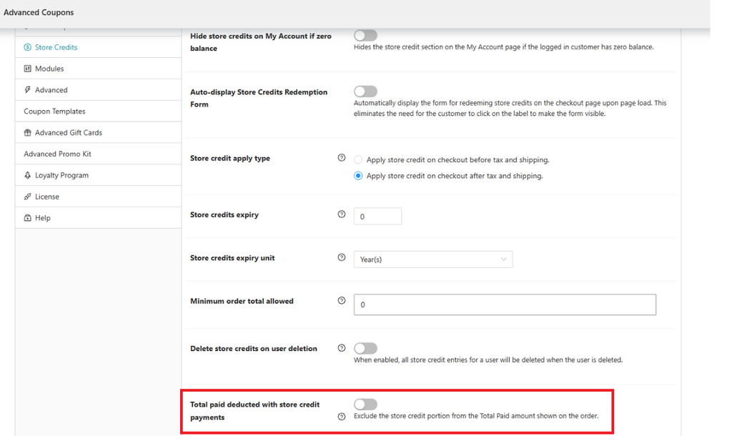This screenshot has height=436, width=732.
Task: Click the 'Delete store credits on user deletion' label
Action: tap(254, 348)
